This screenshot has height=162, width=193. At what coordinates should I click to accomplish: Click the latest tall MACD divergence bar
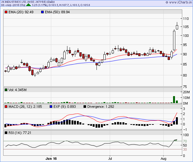pyautogui.click(x=177, y=121)
